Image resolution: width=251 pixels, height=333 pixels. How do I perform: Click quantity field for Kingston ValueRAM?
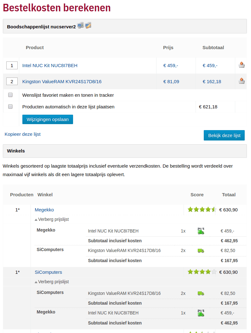[12, 82]
